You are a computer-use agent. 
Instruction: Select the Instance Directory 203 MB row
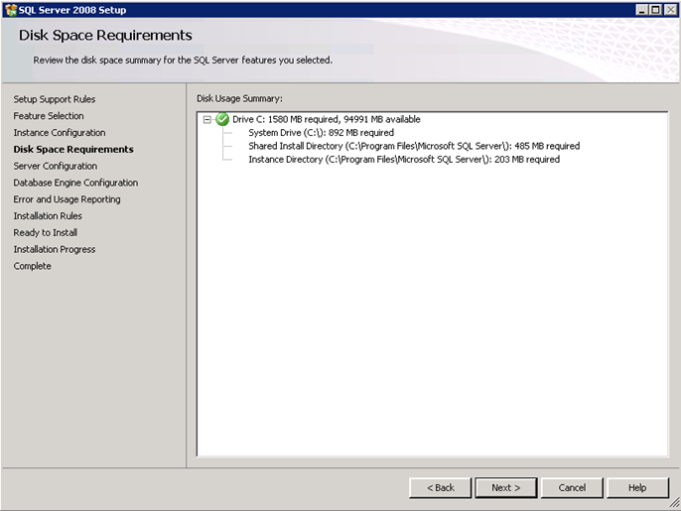(404, 160)
